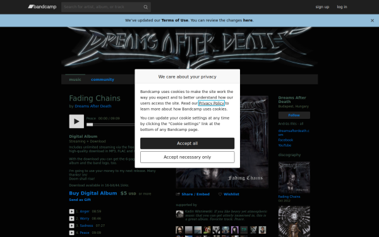379x237 pixels.
Task: Dismiss the Terms of Use banner
Action: point(372,21)
